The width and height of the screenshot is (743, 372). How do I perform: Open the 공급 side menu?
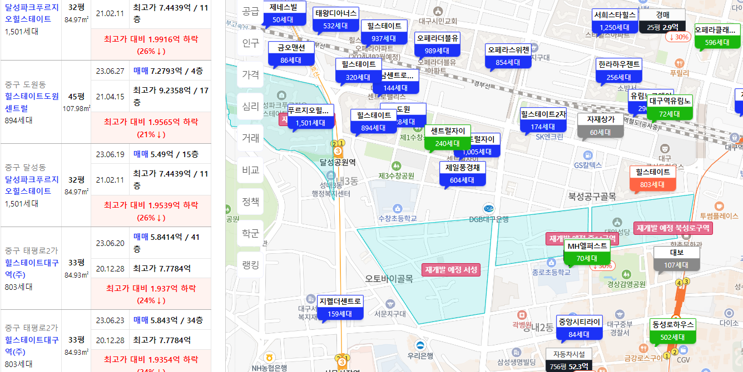point(250,11)
